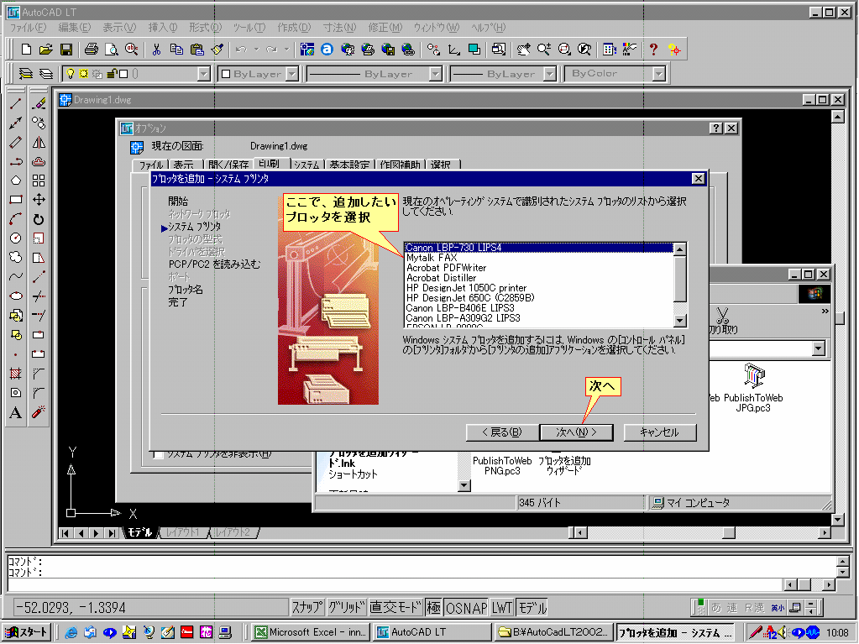Open a drawing with the open-folder icon
Screen dimensions: 859x644
(46, 50)
